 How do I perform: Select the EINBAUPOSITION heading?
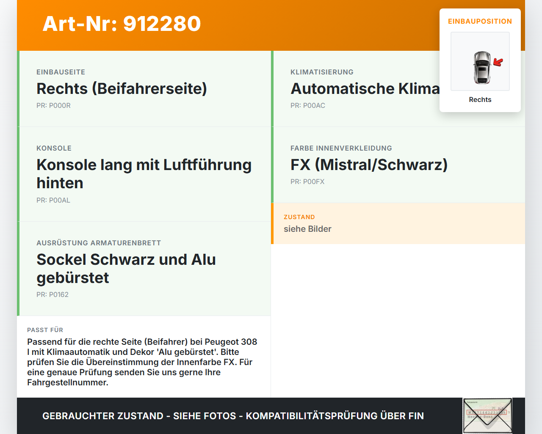(x=480, y=21)
